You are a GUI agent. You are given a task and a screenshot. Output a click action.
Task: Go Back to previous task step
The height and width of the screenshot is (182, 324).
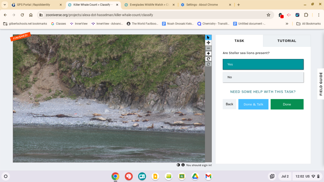(229, 104)
